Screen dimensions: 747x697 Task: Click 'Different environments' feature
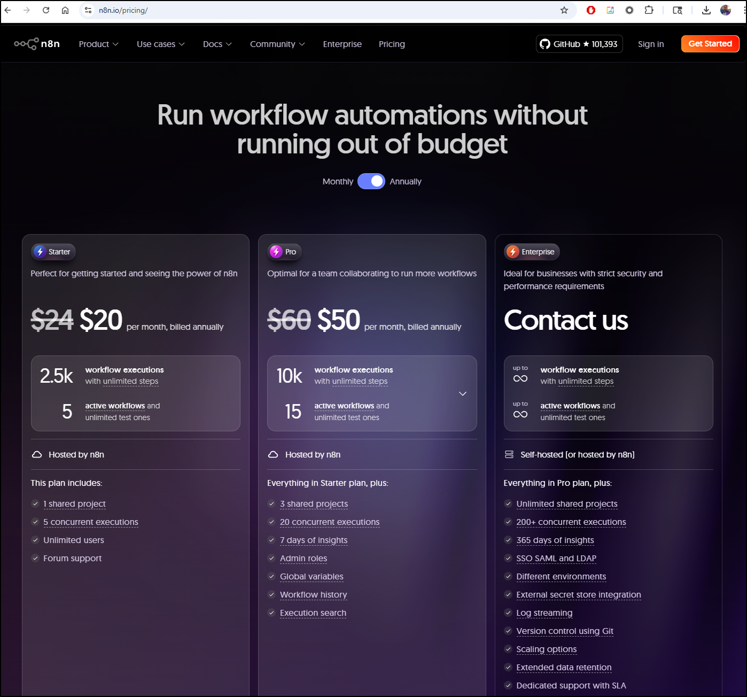561,577
